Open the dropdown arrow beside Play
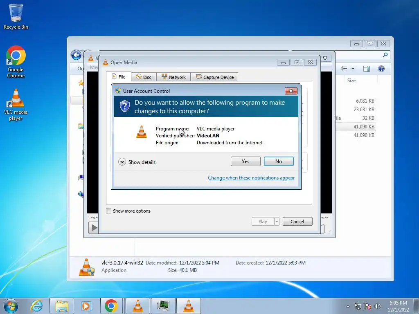Viewport: 419px width, 314px height. pyautogui.click(x=277, y=221)
